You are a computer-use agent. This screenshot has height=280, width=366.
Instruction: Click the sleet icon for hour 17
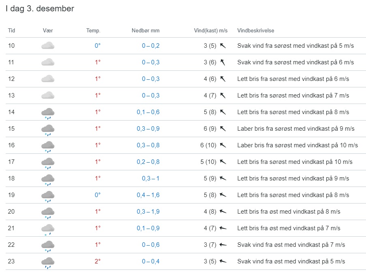pyautogui.click(x=48, y=163)
